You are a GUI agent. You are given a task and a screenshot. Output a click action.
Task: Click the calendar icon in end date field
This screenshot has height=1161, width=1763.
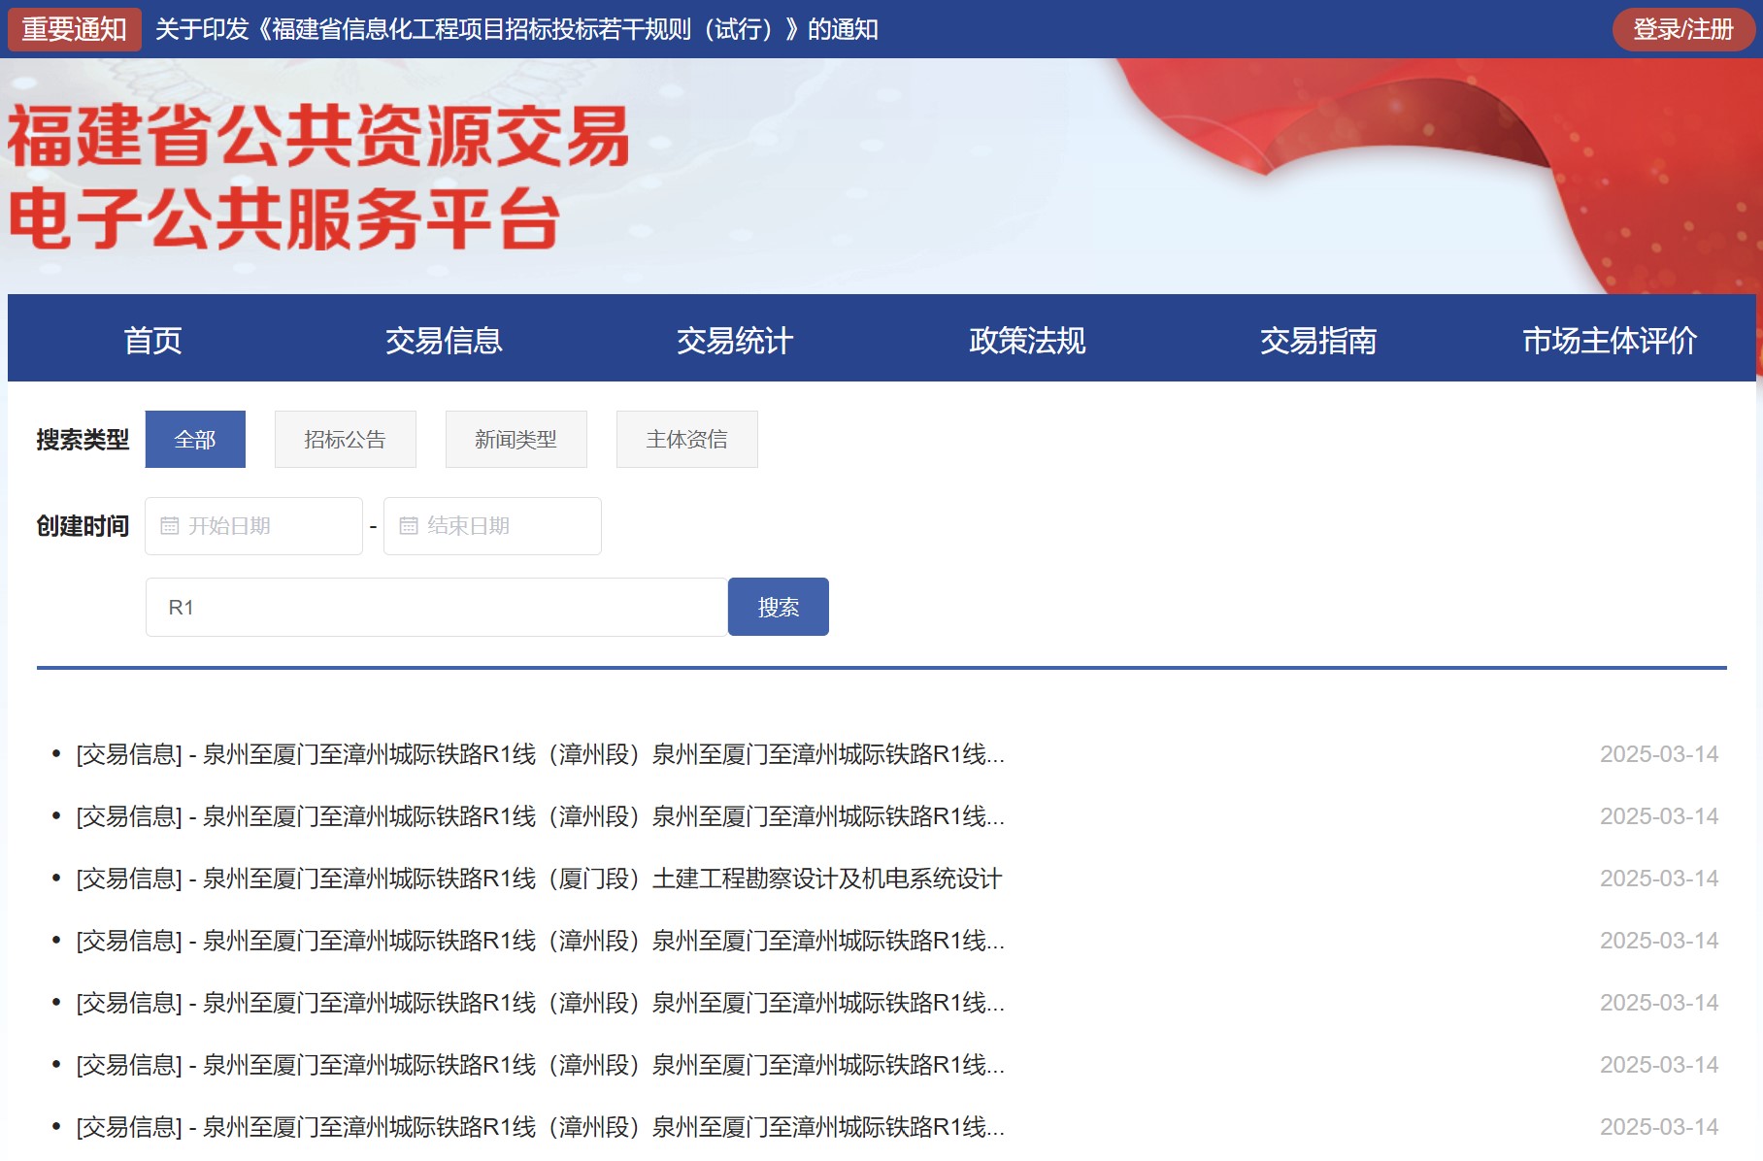coord(409,526)
